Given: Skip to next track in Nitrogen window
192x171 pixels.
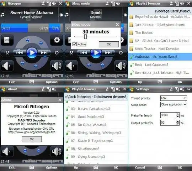Looking at the screenshot, I should (44, 53).
